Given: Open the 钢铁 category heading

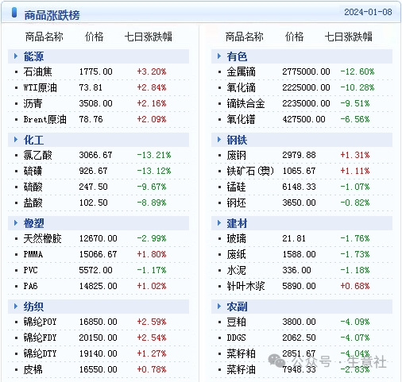Looking at the screenshot, I should [x=237, y=140].
